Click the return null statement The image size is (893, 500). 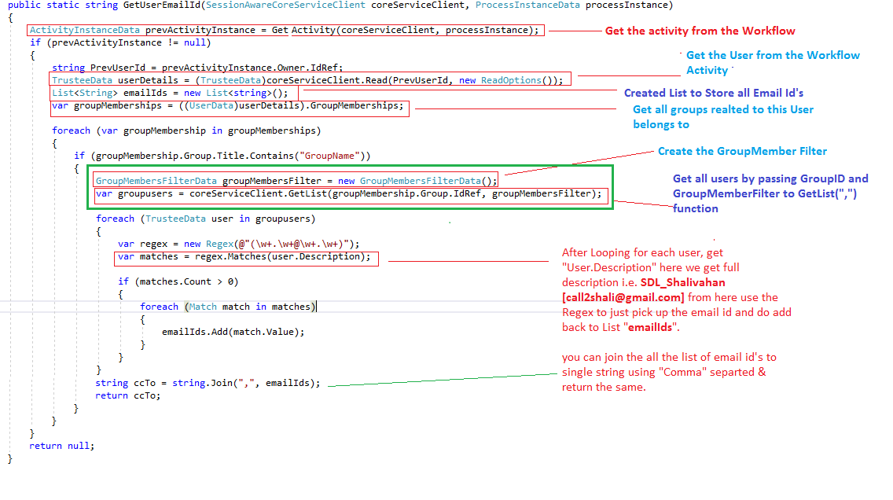coord(62,446)
